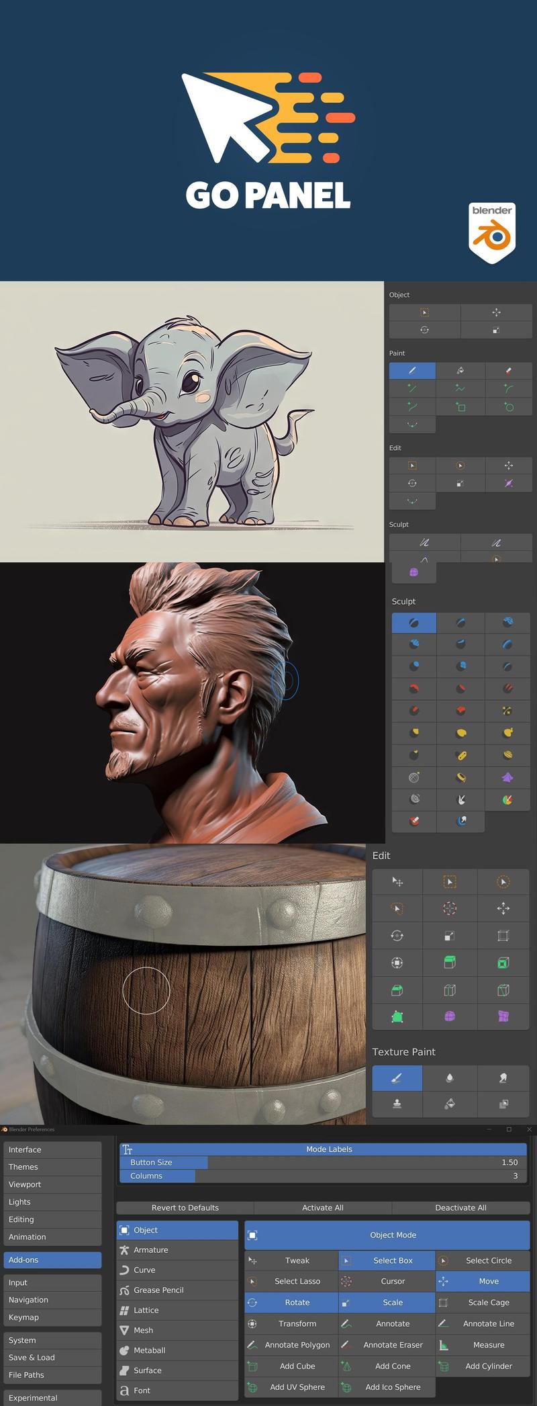Select the Draw brush in Texture Paint panel
Image resolution: width=537 pixels, height=1406 pixels.
point(397,1078)
